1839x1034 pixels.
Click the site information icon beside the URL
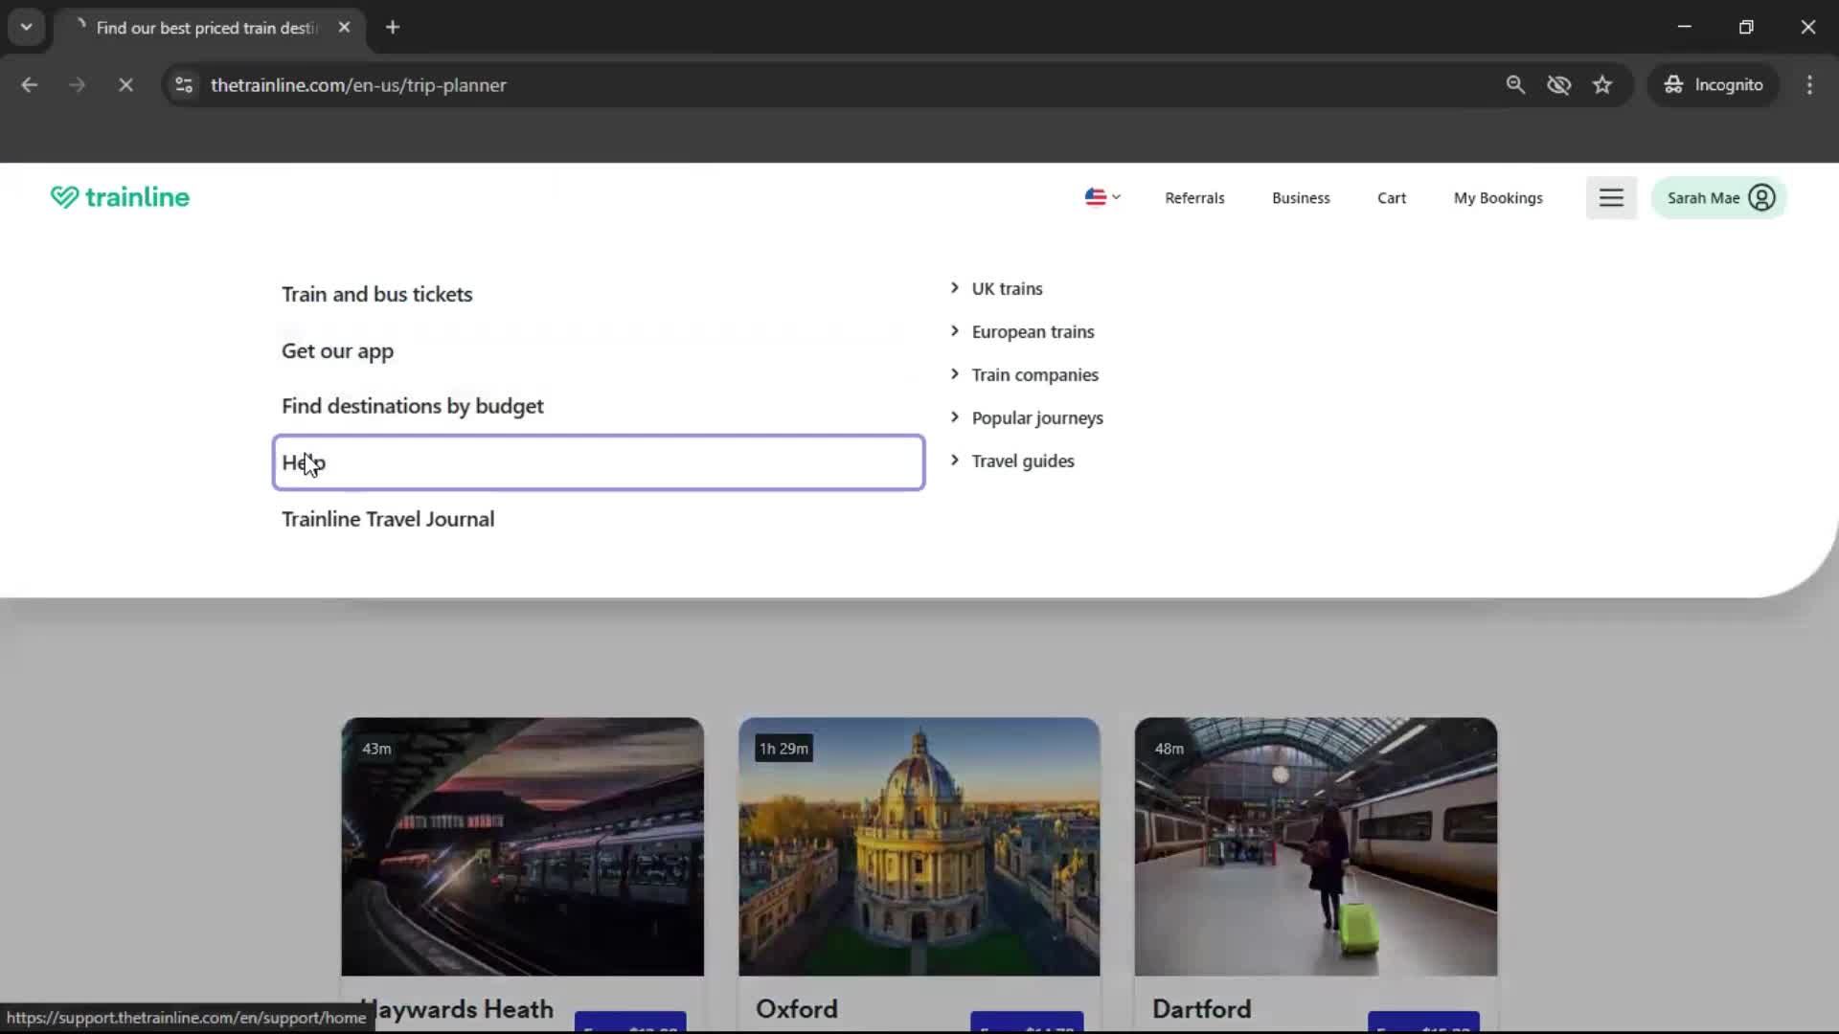(x=183, y=84)
